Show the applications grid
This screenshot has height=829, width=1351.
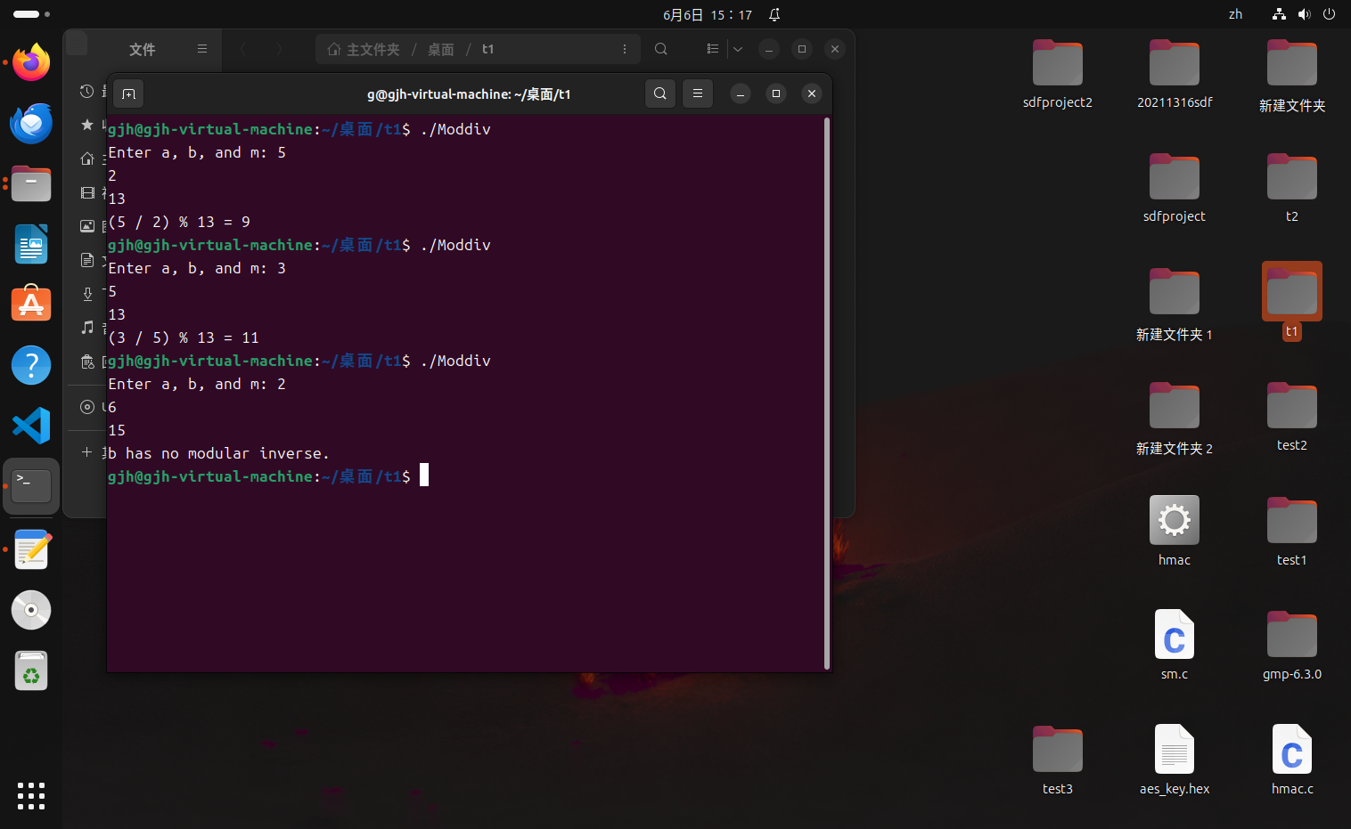[x=31, y=796]
